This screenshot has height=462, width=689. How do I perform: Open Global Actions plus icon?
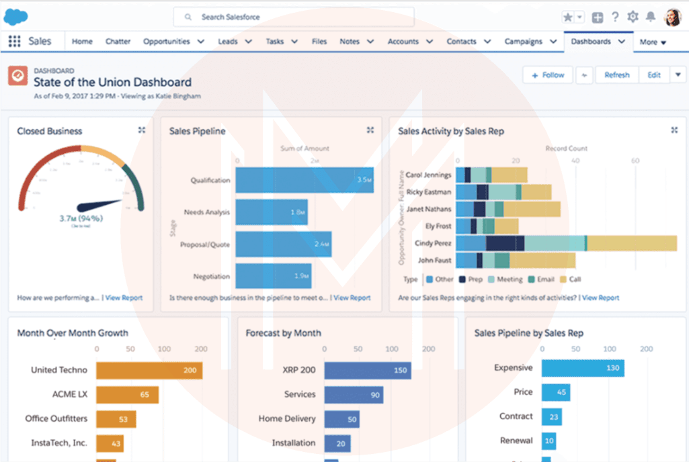(x=597, y=17)
